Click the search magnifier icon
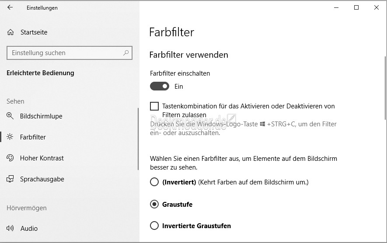Viewport: 387px width, 243px height. 126,52
